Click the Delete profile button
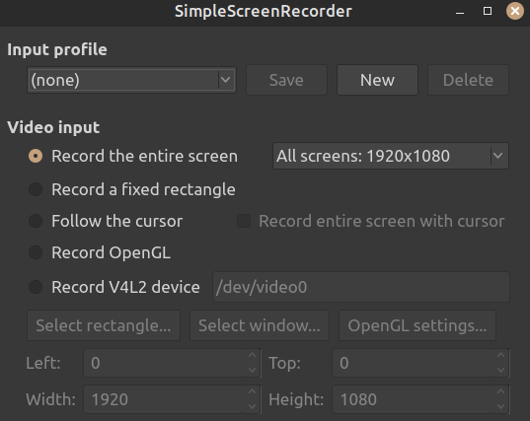The image size is (530, 421). (x=468, y=80)
